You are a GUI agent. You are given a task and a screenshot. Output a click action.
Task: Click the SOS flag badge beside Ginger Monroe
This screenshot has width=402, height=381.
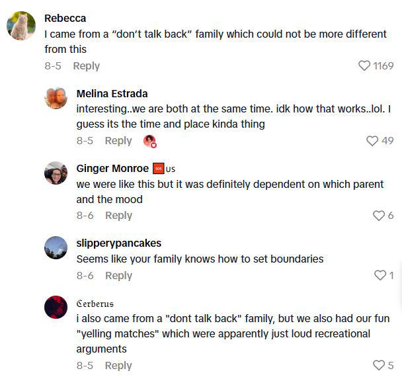click(x=158, y=168)
